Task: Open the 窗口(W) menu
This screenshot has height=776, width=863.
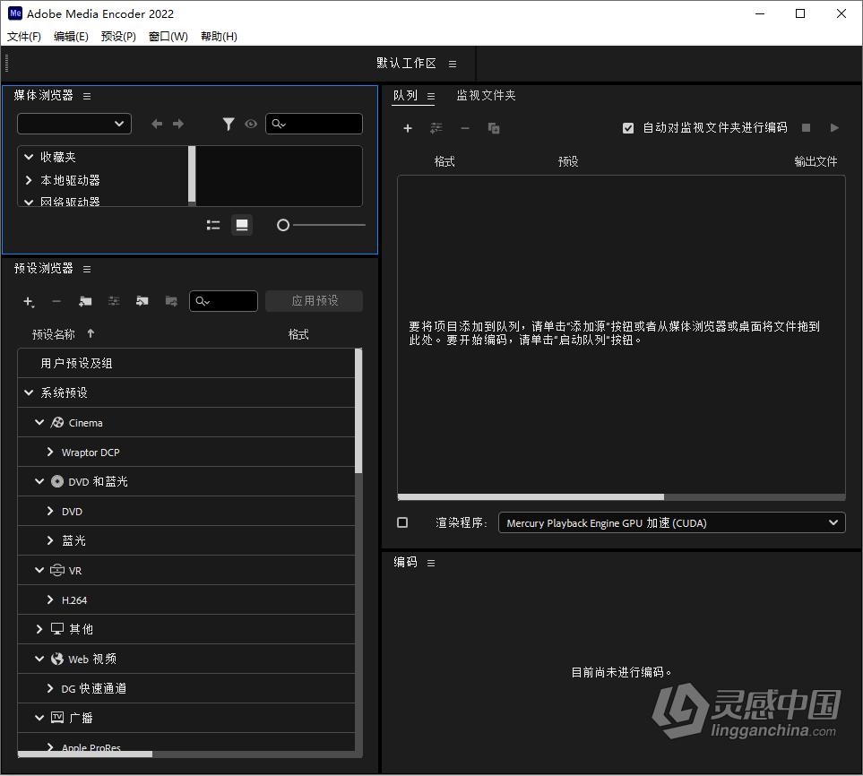Action: [x=168, y=37]
